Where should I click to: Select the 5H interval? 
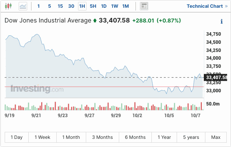[x=93, y=6]
